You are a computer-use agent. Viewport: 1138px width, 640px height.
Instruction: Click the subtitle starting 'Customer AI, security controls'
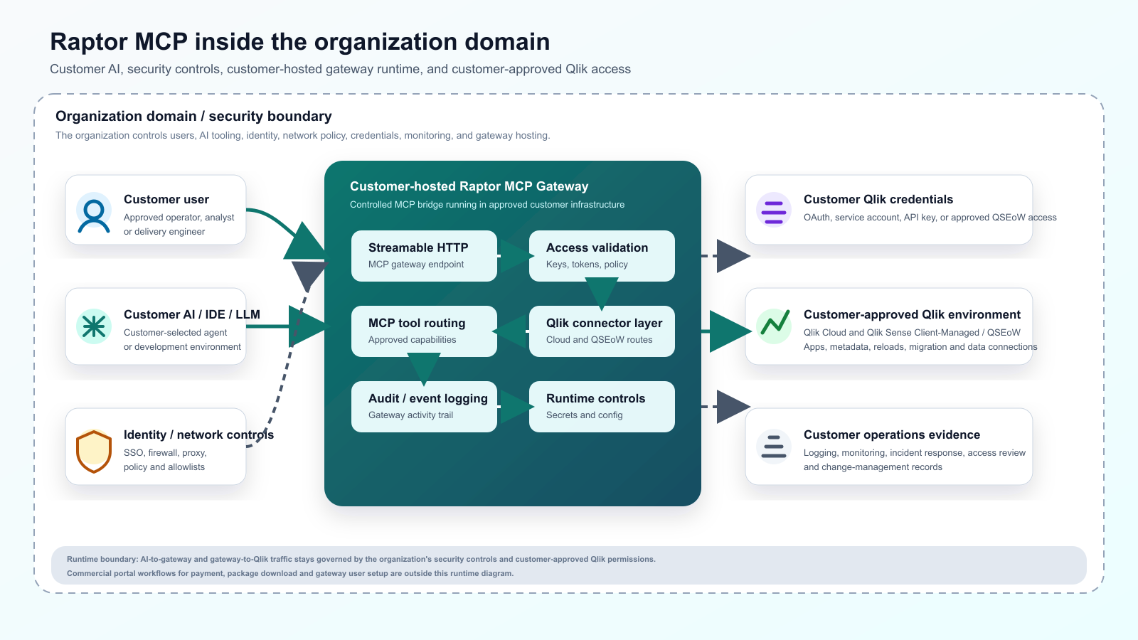tap(341, 69)
